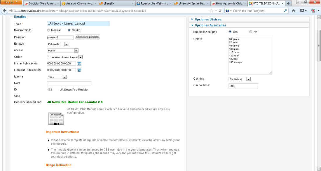Close the Hosting Joomla Chile tab

click(x=245, y=4)
